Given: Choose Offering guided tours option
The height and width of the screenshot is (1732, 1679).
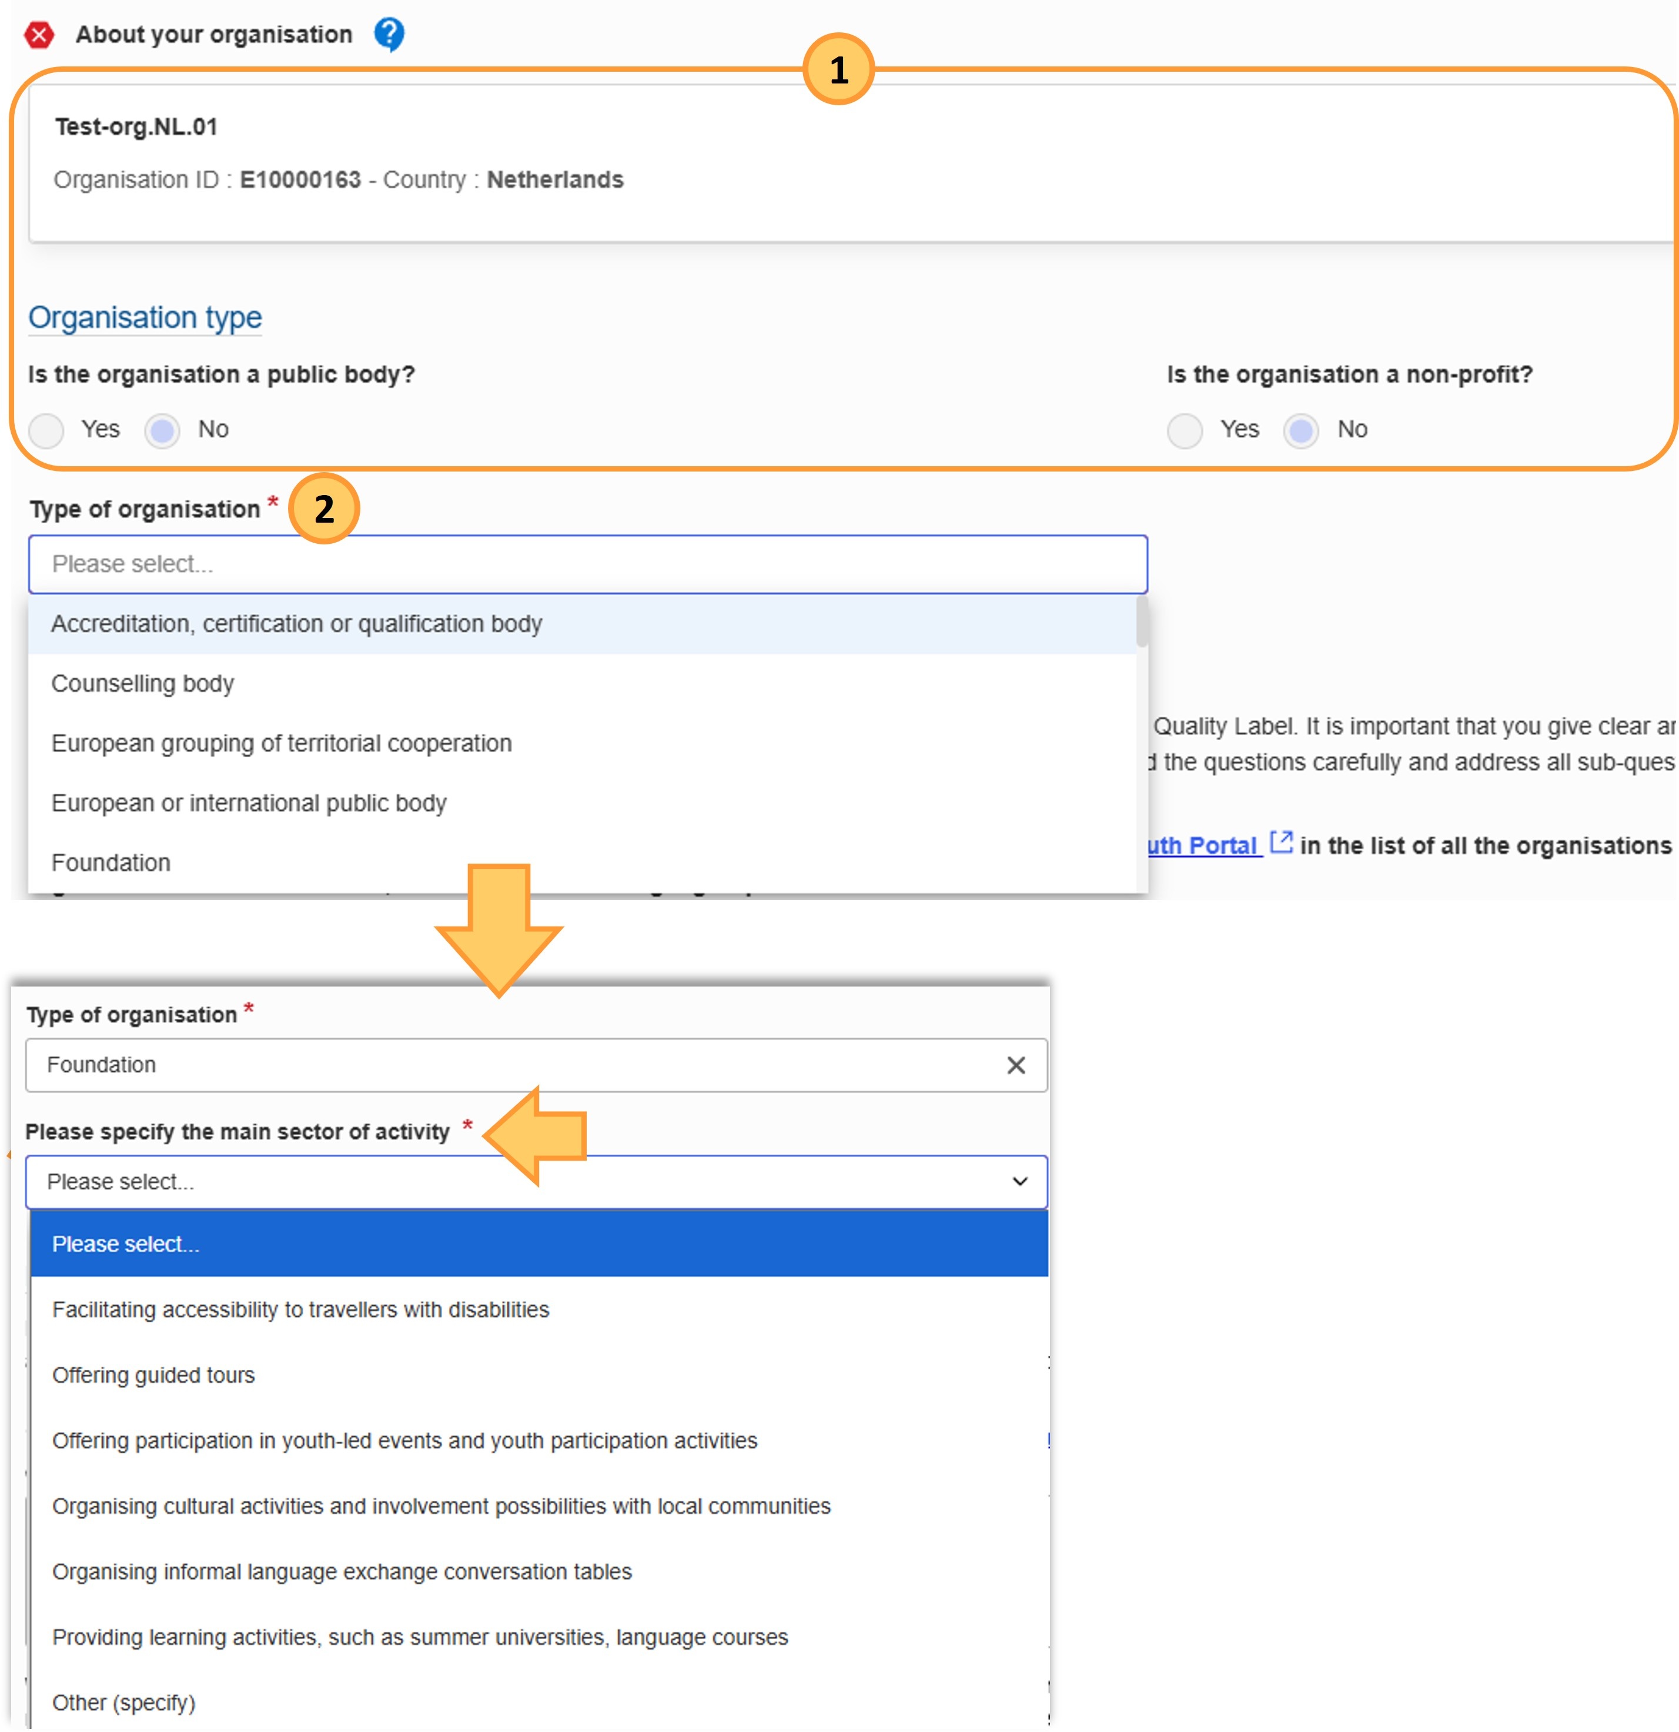Looking at the screenshot, I should point(154,1375).
